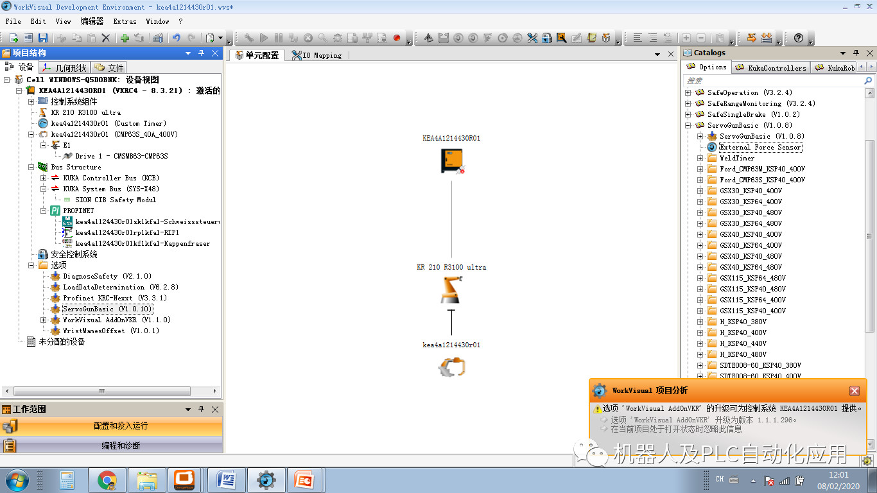Click the gear icon in status bar corner
This screenshot has height=493, width=877.
click(867, 461)
